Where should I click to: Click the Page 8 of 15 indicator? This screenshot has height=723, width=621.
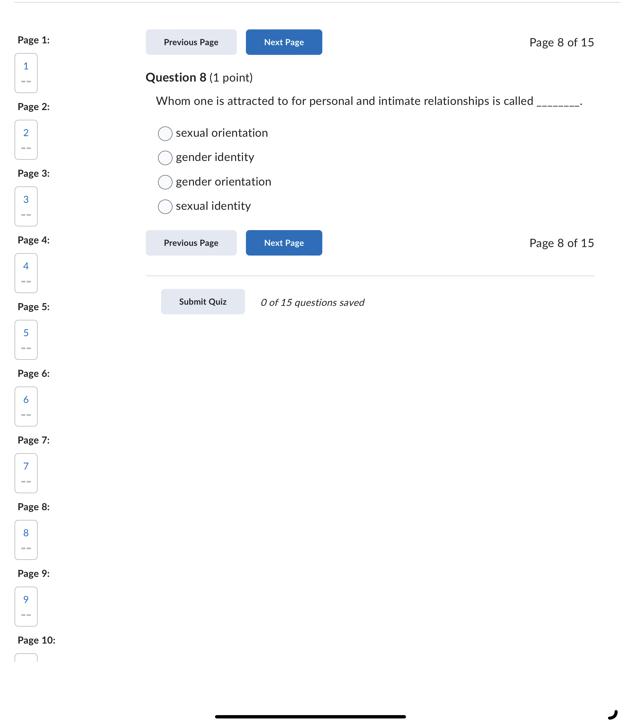pyautogui.click(x=561, y=42)
